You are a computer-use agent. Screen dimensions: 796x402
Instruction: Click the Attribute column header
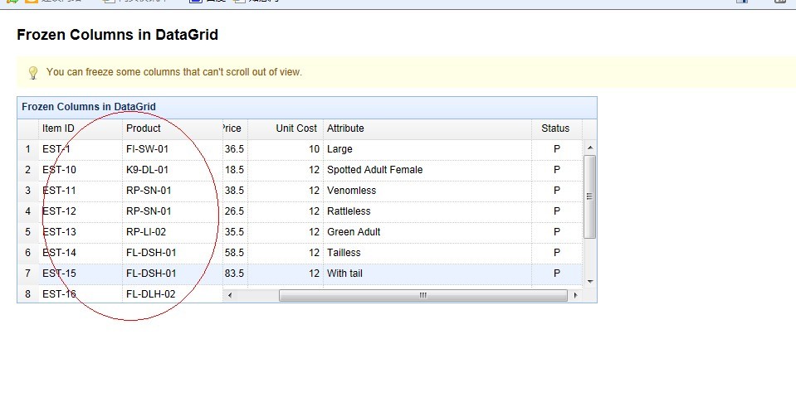coord(345,128)
